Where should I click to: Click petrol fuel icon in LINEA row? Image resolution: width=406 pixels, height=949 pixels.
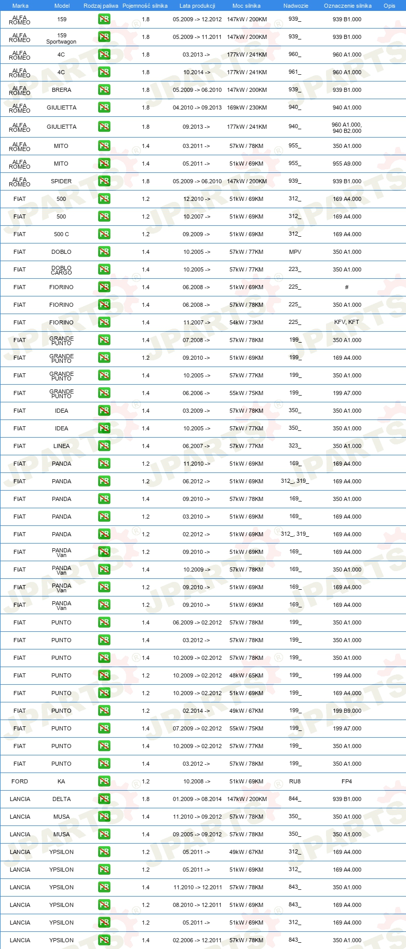click(x=104, y=446)
